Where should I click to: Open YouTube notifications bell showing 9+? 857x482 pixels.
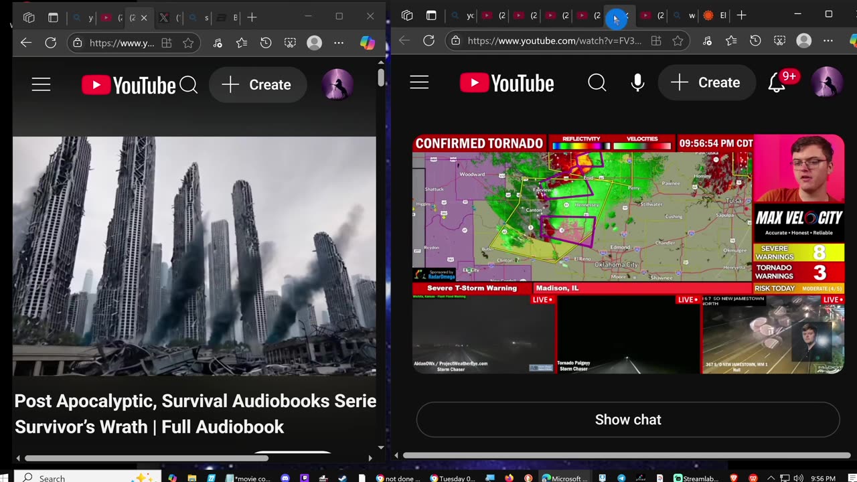click(x=777, y=82)
